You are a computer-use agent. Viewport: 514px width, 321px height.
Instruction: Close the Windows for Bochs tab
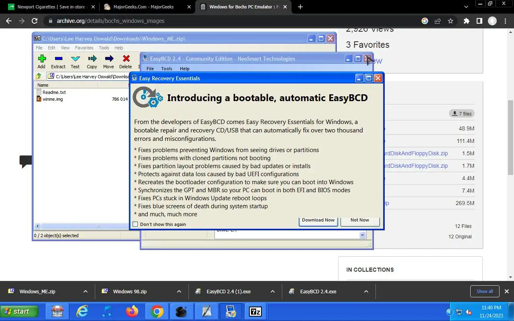pyautogui.click(x=285, y=7)
